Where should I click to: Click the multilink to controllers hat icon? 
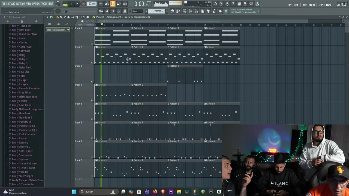point(125,11)
